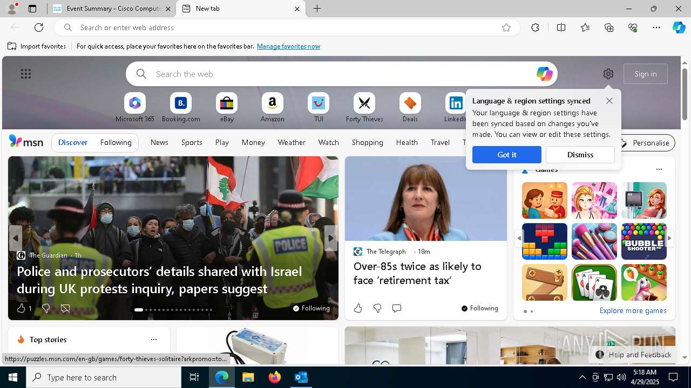The image size is (691, 388).
Task: Open the TUI quick link
Action: 319,108
